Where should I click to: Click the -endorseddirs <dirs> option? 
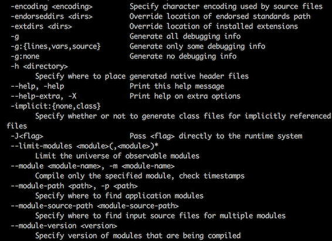(x=52, y=16)
